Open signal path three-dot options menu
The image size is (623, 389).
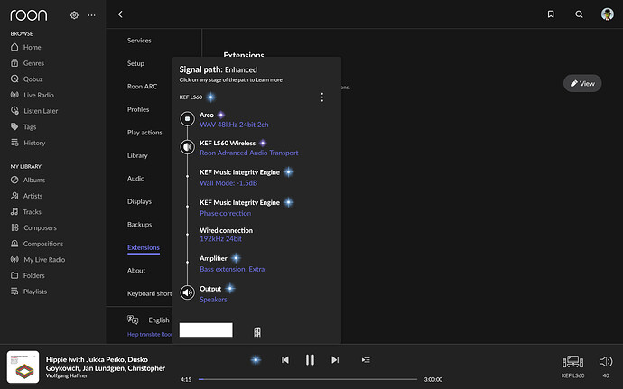(x=321, y=97)
